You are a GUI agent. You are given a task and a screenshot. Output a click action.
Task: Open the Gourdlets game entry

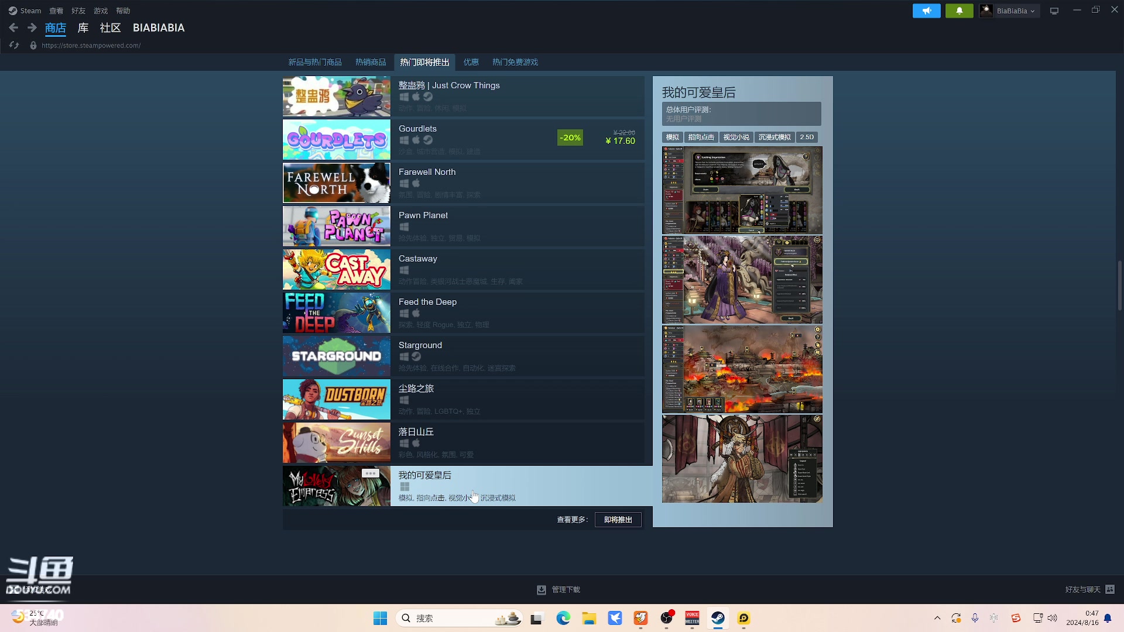coord(464,140)
